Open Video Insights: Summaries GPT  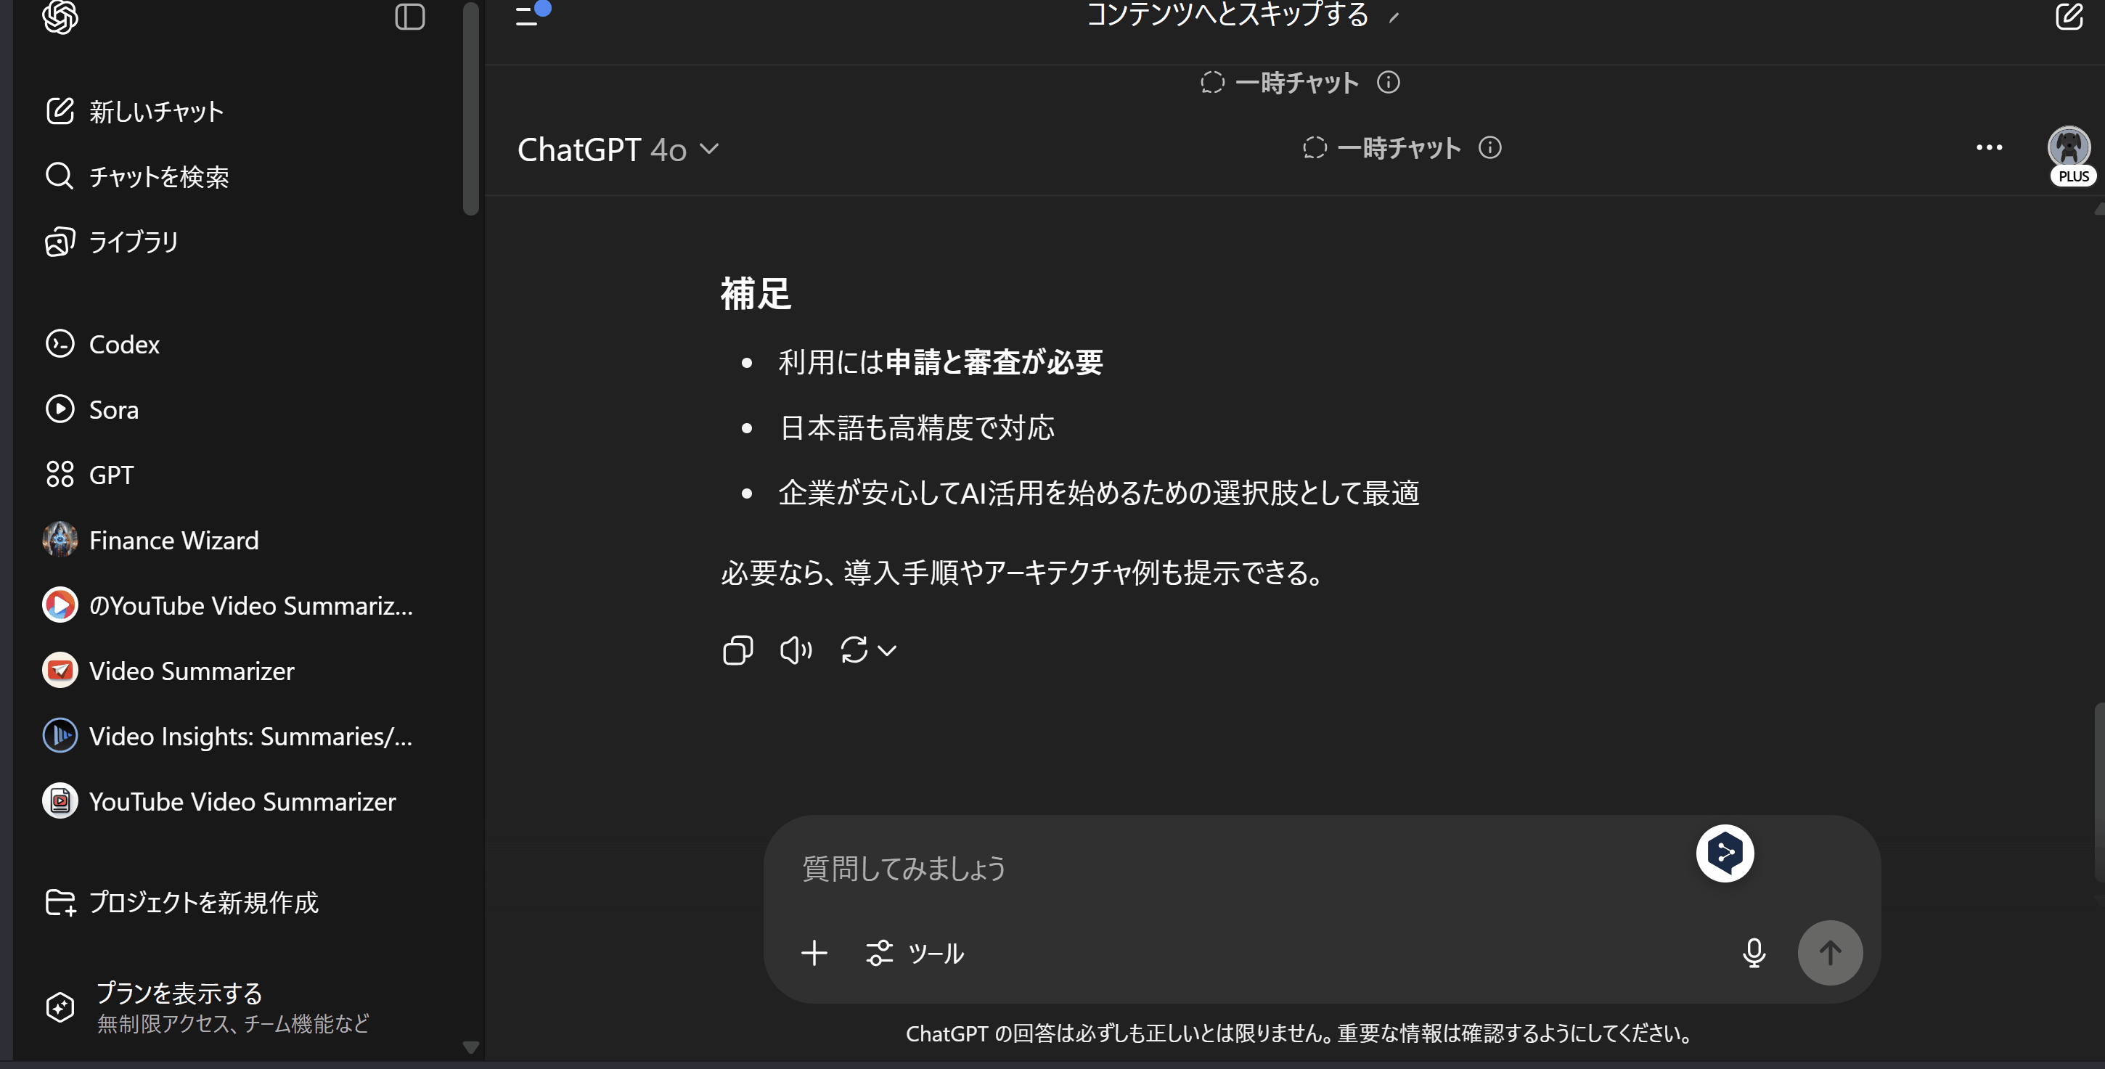[x=228, y=737]
